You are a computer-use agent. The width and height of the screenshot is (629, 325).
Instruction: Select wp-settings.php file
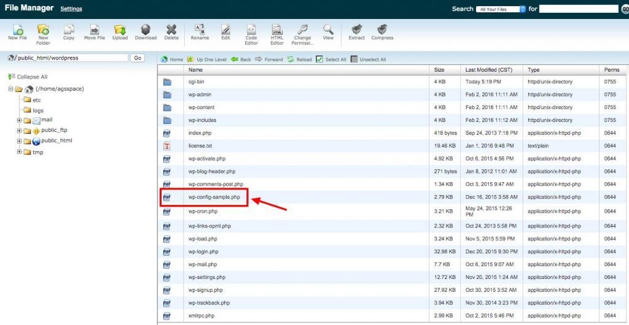pos(207,277)
